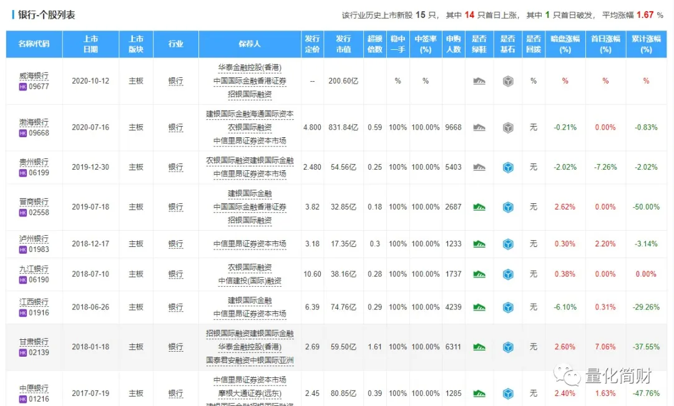Select the market value 831.84亿

343,127
